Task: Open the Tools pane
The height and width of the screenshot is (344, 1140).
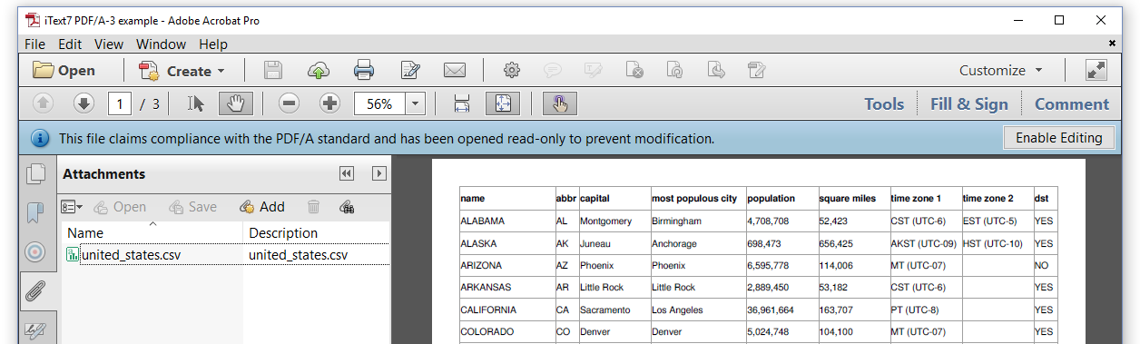Action: [884, 103]
